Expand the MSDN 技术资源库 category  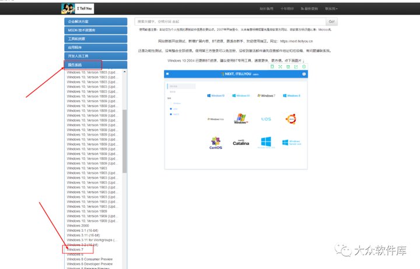[96, 30]
